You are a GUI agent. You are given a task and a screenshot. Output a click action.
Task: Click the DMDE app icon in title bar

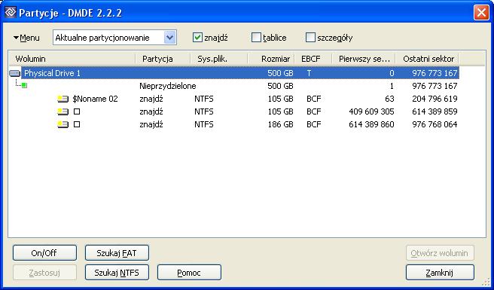11,13
